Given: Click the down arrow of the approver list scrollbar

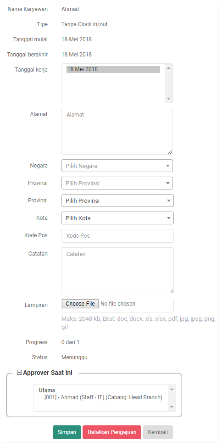Looking at the screenshot, I should (172, 407).
